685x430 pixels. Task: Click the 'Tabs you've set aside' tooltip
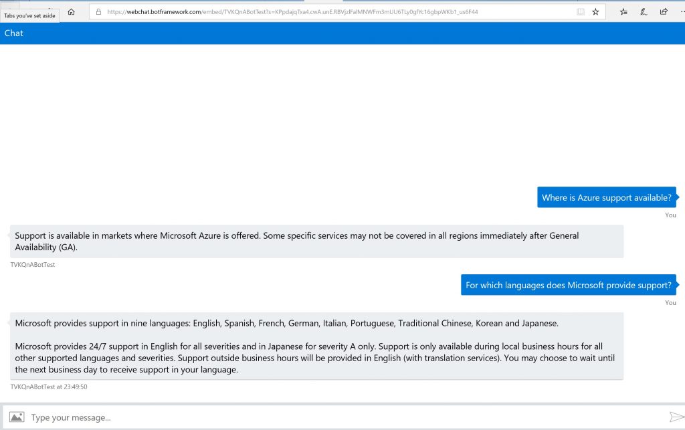click(30, 15)
